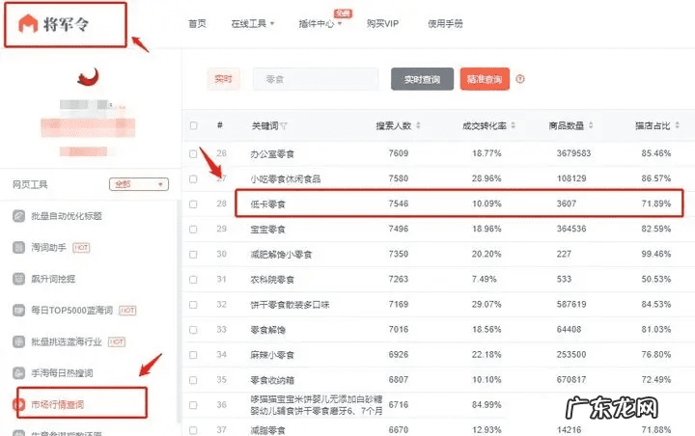Open 批量挑选蓝海行业 tool link
This screenshot has width=695, height=436.
(67, 341)
